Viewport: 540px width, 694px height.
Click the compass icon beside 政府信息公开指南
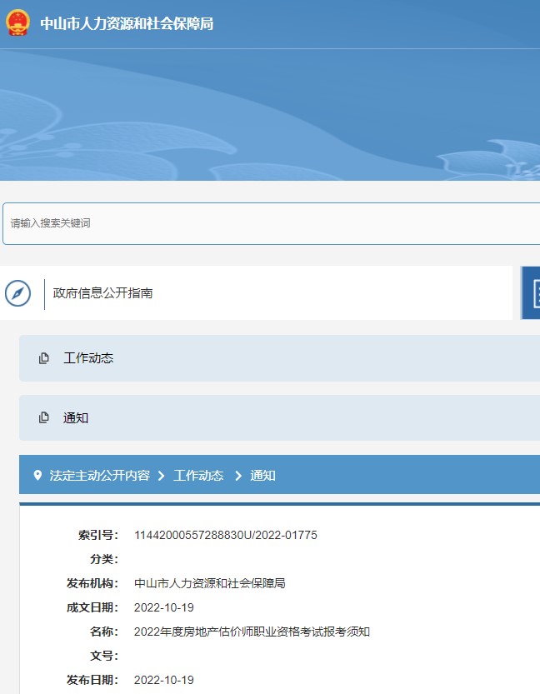tap(17, 293)
